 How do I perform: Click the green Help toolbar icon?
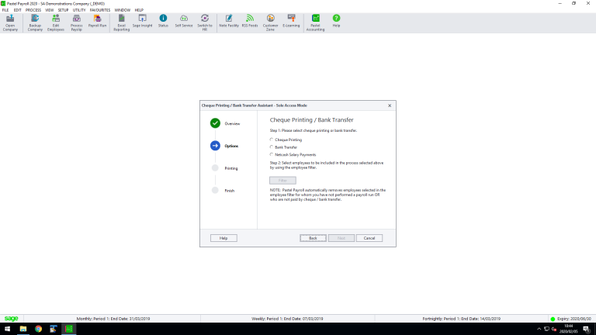336,21
